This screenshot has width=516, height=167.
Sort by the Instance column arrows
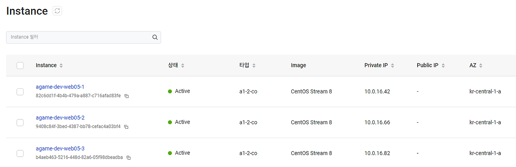coord(61,66)
